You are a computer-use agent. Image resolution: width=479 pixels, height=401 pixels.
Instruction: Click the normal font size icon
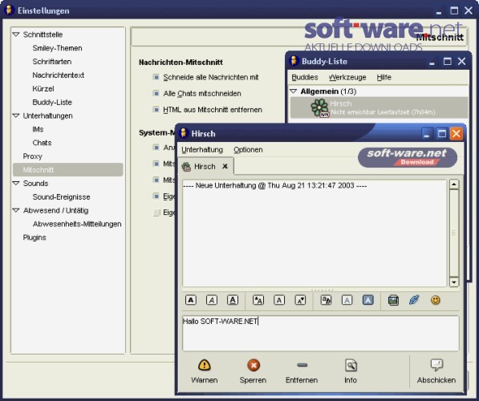[x=279, y=300]
